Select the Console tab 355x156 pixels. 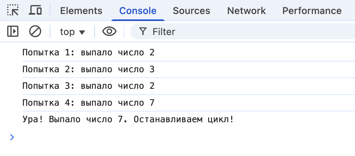tap(138, 11)
